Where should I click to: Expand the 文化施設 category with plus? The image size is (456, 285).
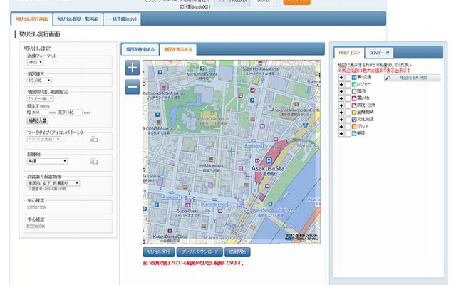(341, 120)
